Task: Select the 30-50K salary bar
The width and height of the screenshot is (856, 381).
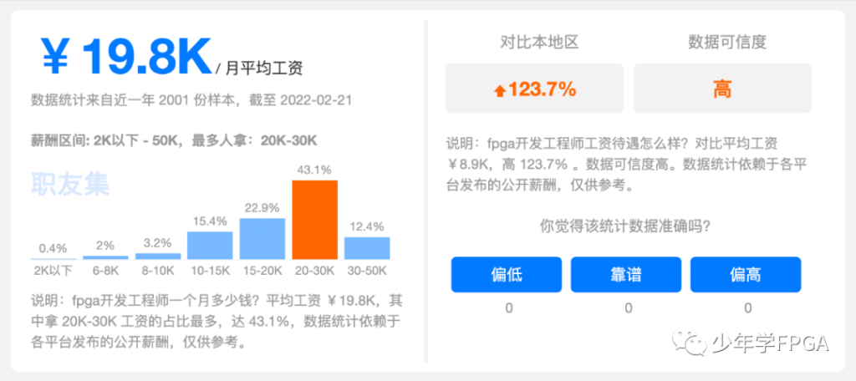Action: pyautogui.click(x=367, y=247)
